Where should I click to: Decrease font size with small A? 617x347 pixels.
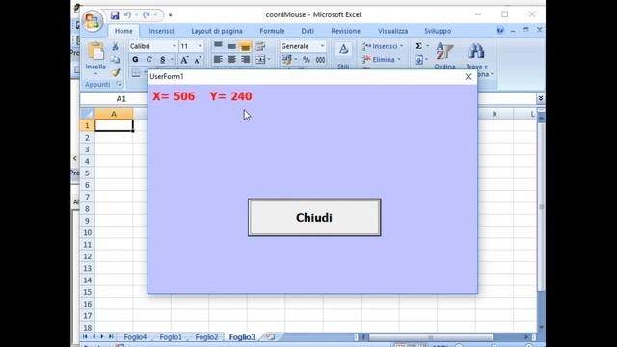pos(198,60)
